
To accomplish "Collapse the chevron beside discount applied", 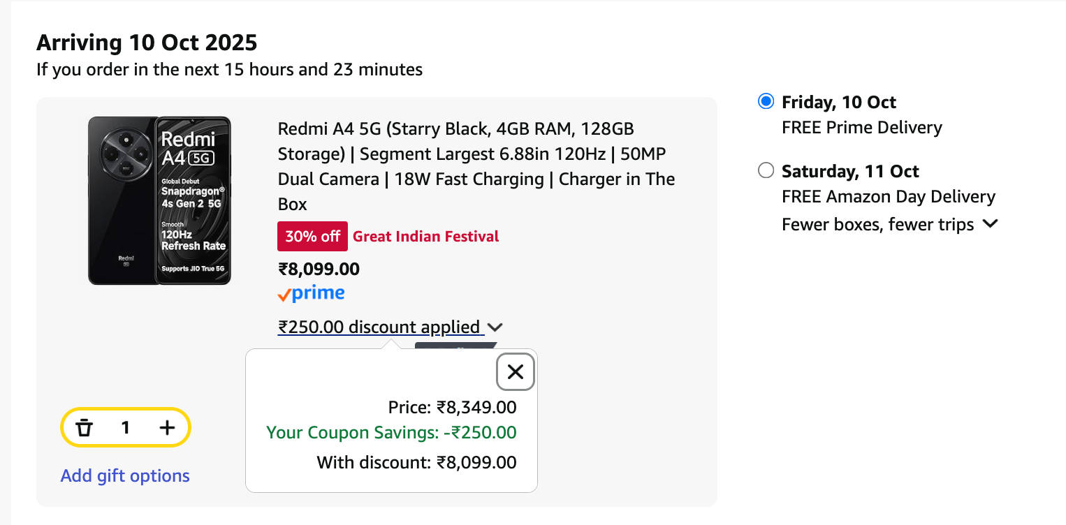I will (x=495, y=327).
